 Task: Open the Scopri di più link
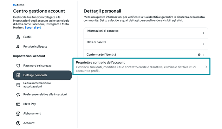(x=42, y=28)
